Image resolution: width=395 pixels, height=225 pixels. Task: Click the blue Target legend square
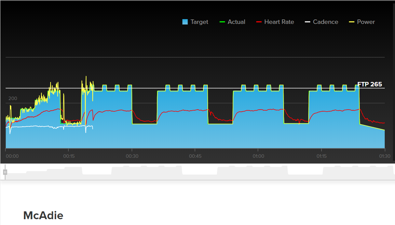tap(185, 22)
